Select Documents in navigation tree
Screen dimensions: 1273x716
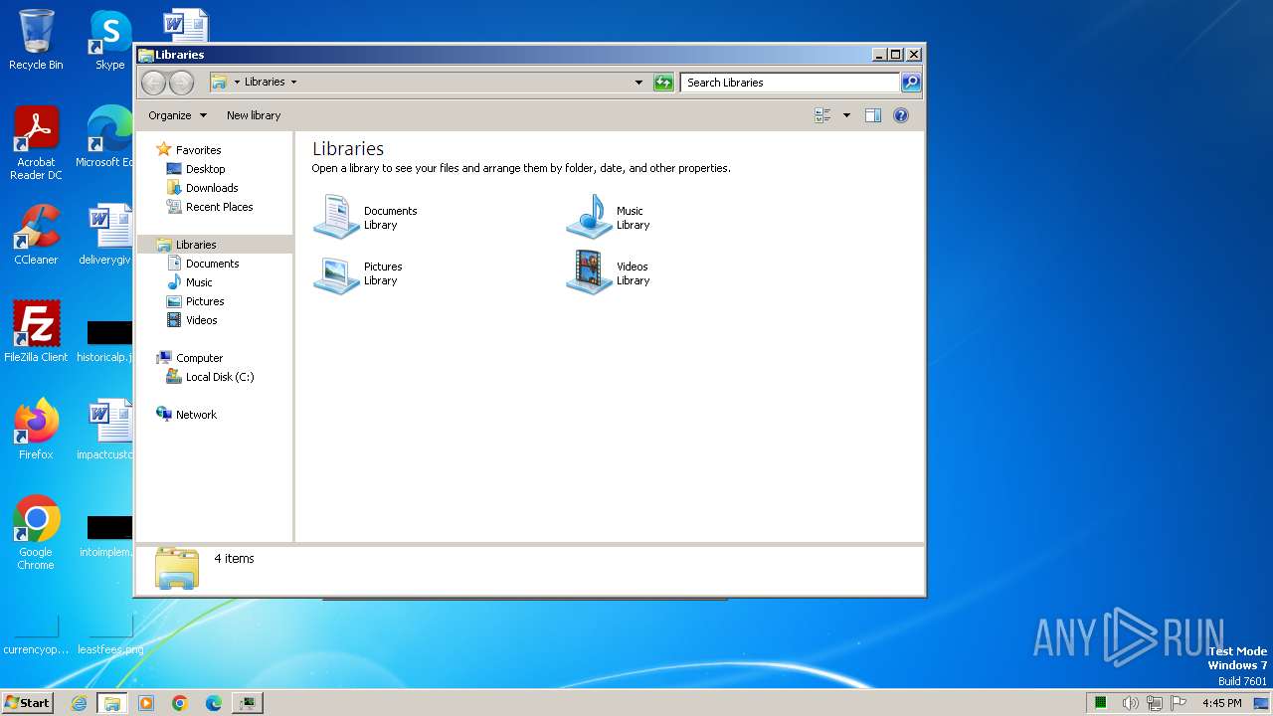click(212, 264)
